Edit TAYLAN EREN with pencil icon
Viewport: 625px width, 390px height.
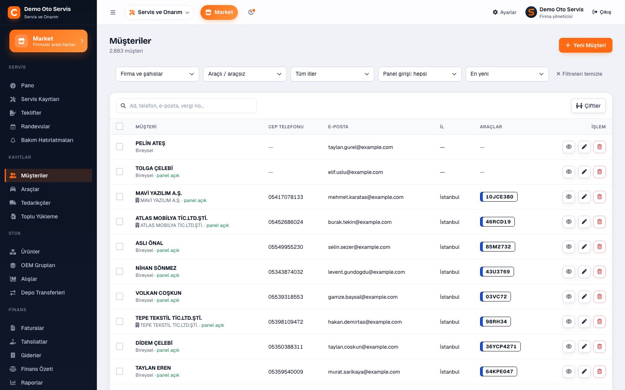point(584,372)
